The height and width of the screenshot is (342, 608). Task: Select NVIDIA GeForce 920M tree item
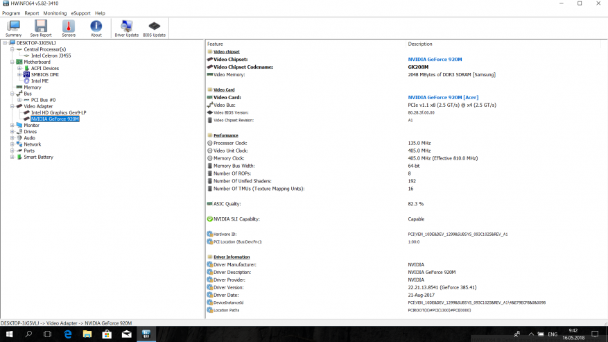coord(55,119)
